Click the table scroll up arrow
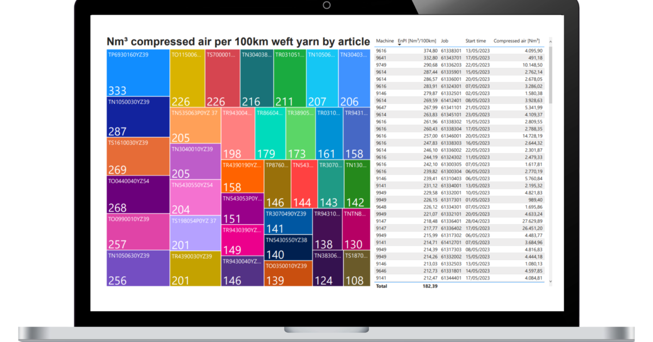The height and width of the screenshot is (342, 653). (550, 41)
